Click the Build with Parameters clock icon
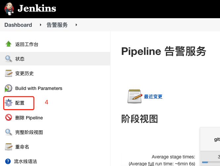 [9, 88]
